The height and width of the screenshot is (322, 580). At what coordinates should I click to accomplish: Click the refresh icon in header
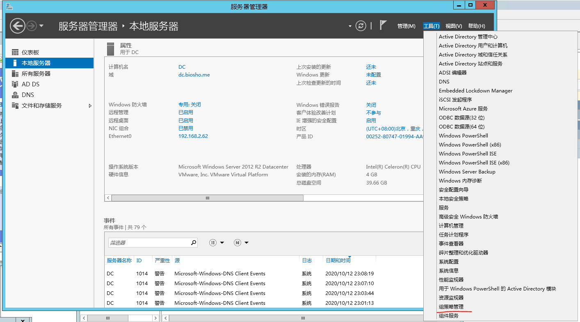tap(361, 26)
